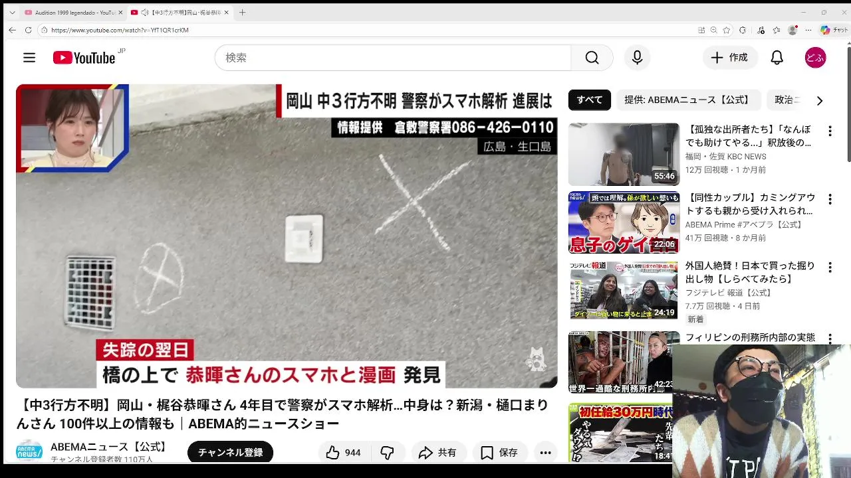Open the account avatar menu

tap(815, 58)
